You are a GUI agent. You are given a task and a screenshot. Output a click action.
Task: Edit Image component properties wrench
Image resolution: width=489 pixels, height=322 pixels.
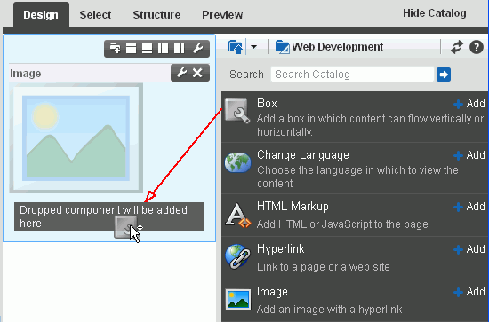[181, 73]
